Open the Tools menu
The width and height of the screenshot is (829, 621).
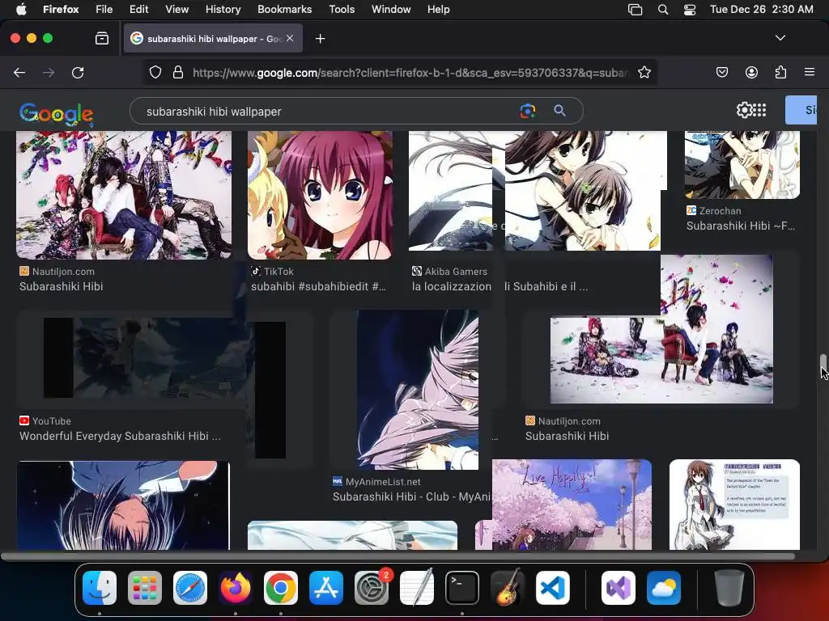click(x=342, y=9)
